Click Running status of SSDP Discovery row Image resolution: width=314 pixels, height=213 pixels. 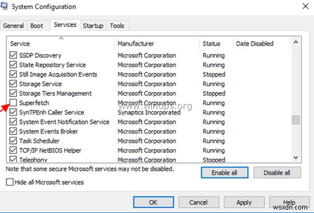pos(214,55)
